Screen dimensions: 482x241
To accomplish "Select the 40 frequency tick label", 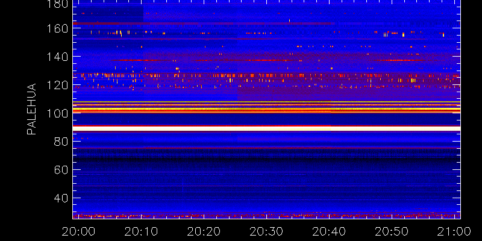I will 61,198.
